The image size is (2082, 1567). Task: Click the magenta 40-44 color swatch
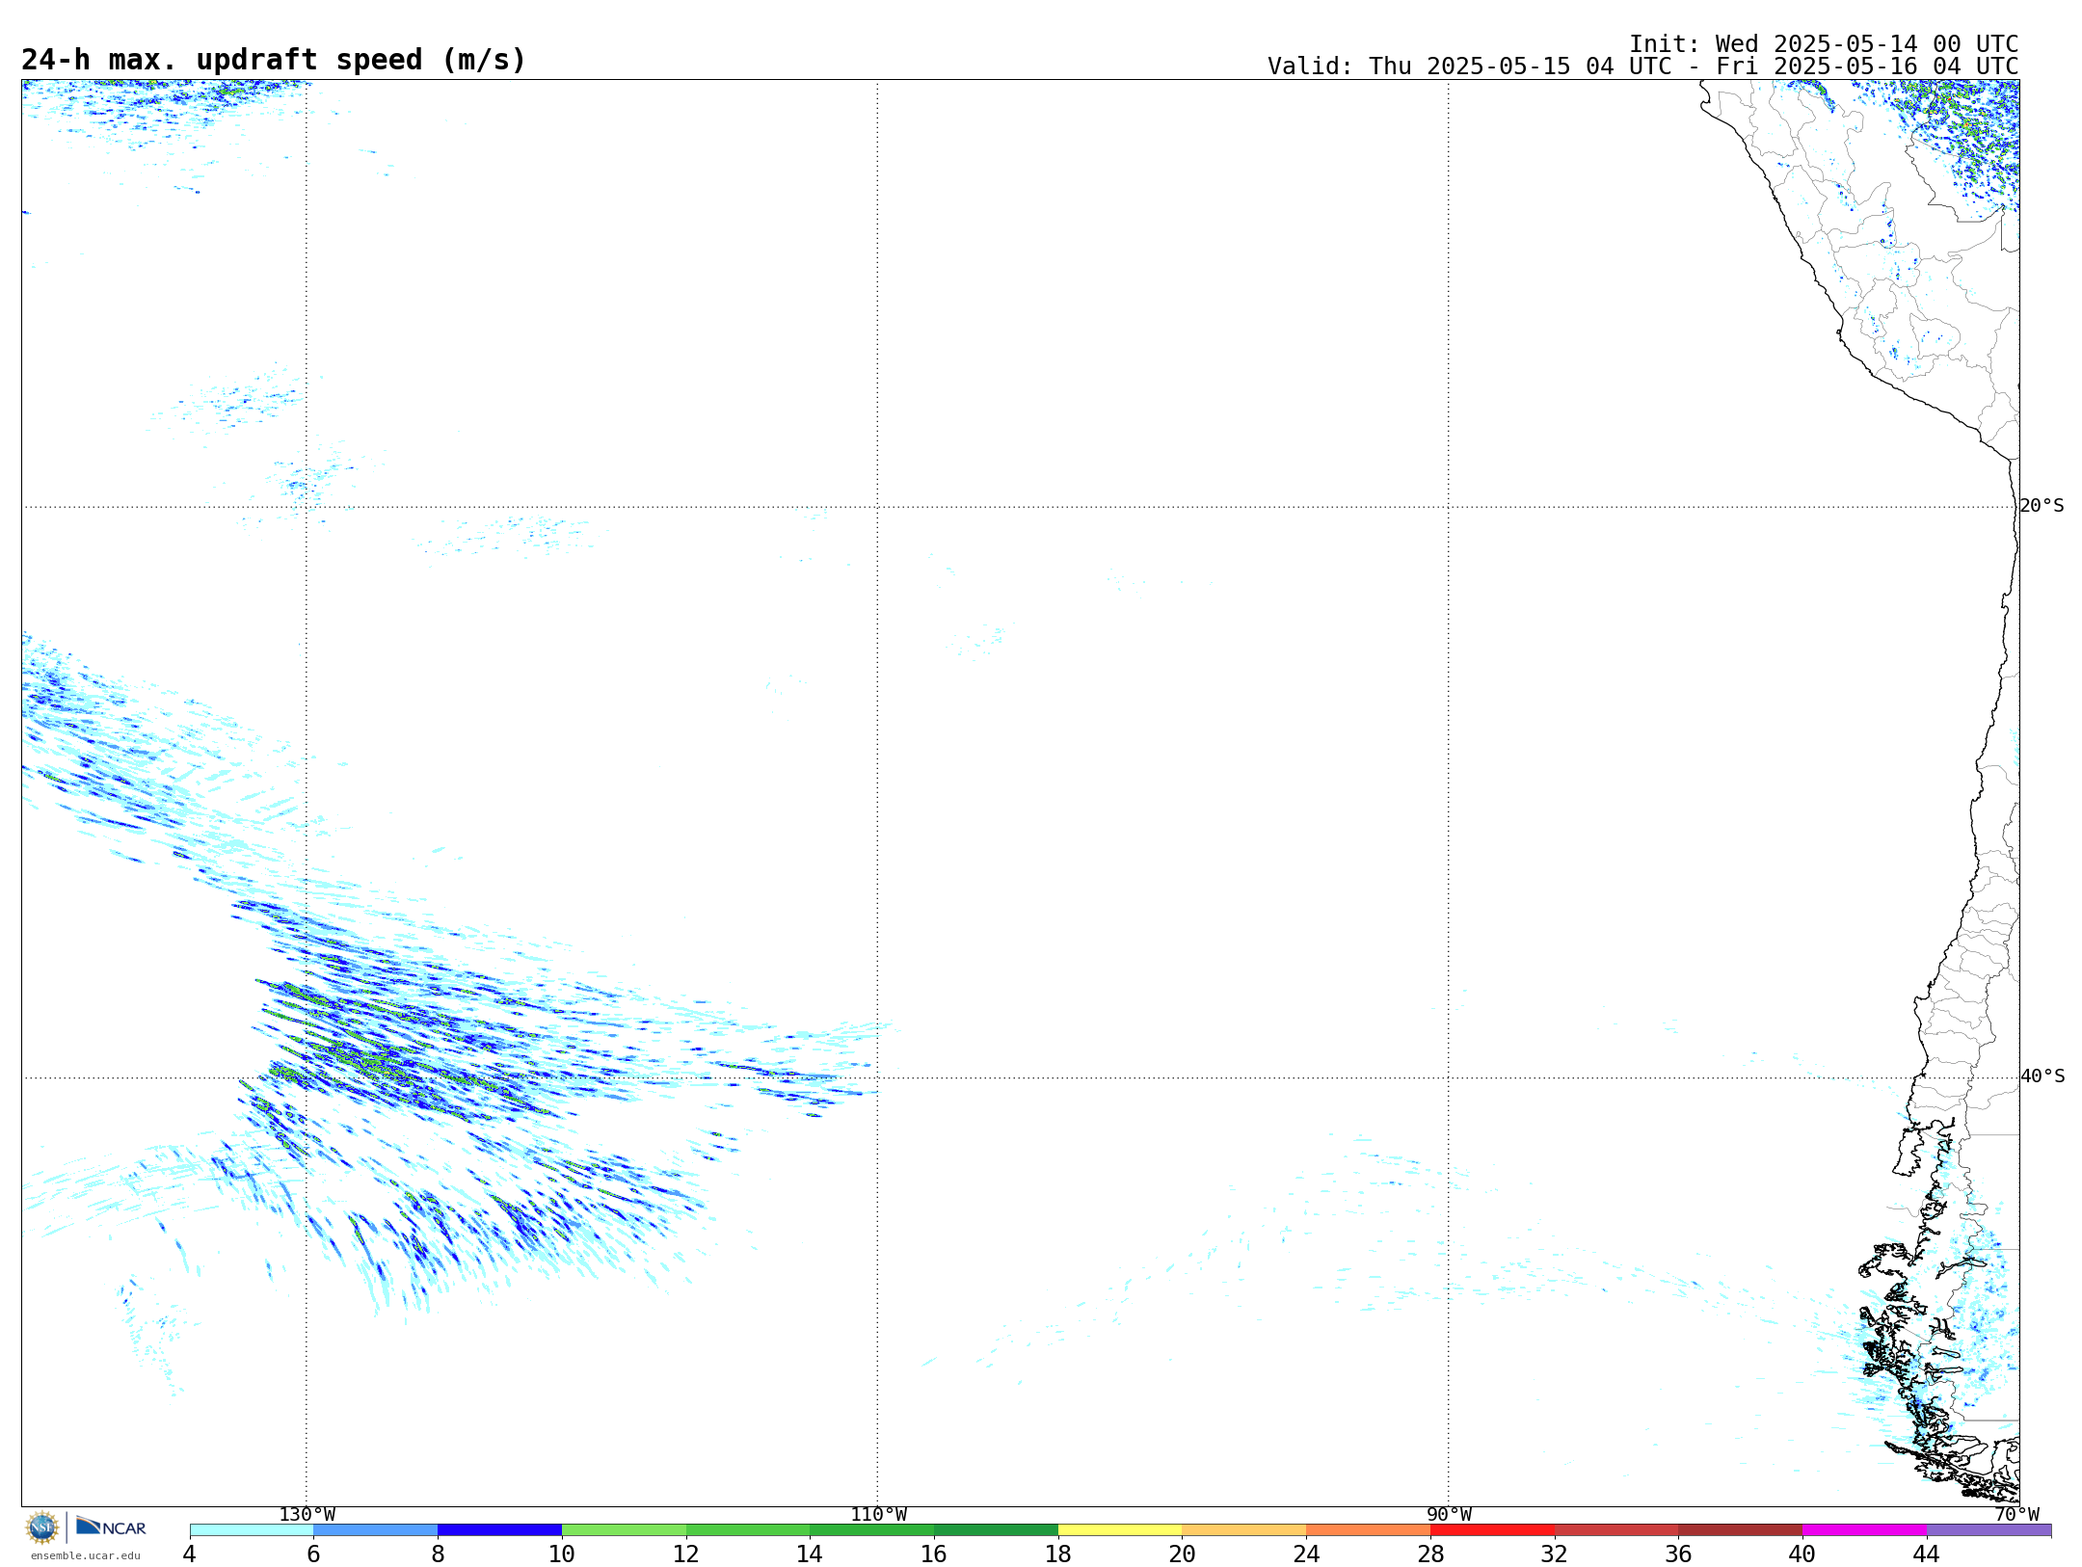click(1865, 1530)
